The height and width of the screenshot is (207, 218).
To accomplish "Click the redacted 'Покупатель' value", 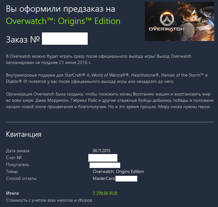I will tap(105, 165).
